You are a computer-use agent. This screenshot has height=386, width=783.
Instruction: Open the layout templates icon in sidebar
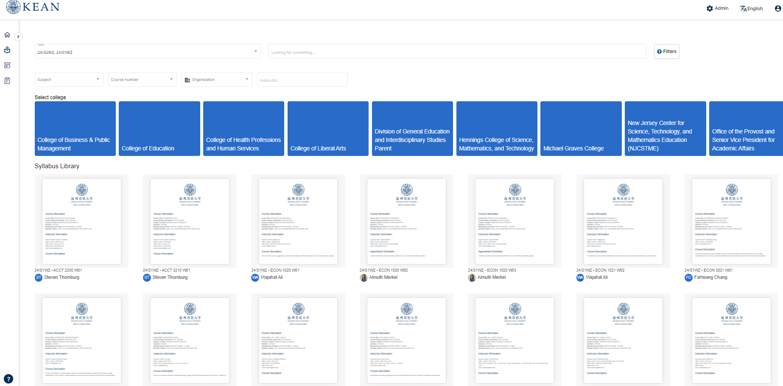7,65
